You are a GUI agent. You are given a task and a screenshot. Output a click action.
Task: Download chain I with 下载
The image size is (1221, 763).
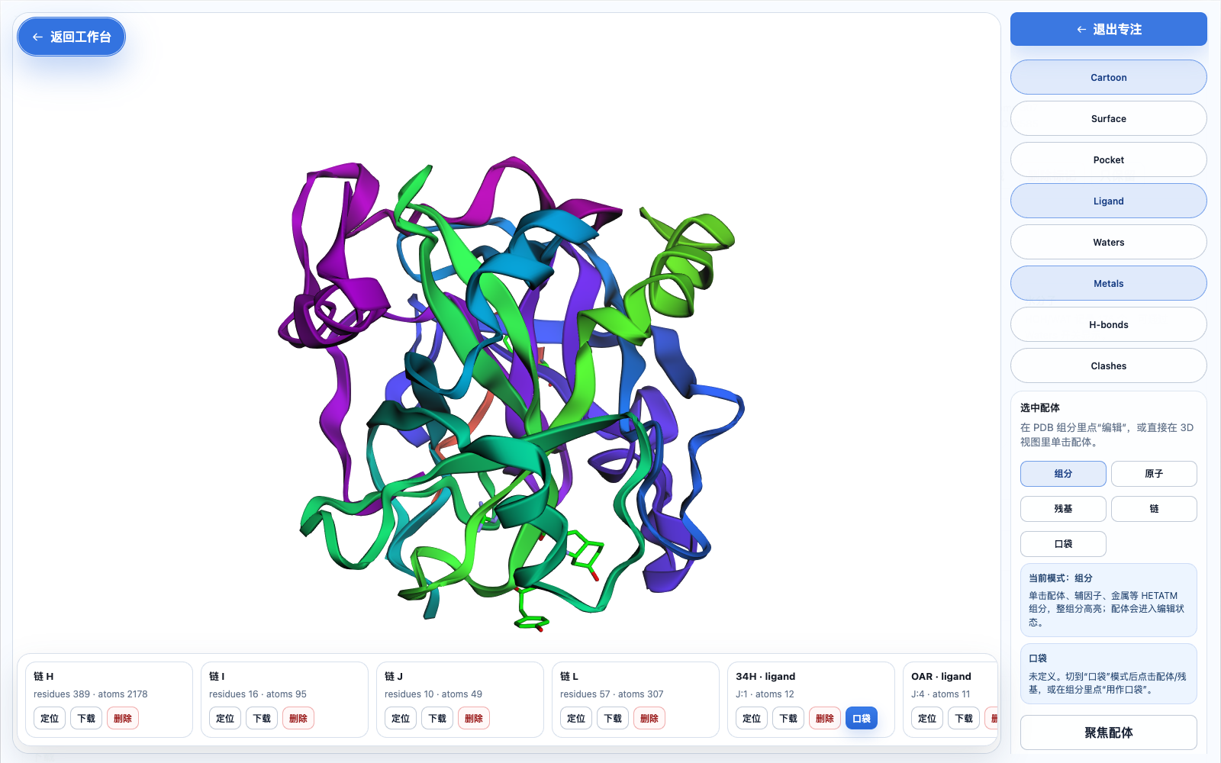(x=262, y=718)
